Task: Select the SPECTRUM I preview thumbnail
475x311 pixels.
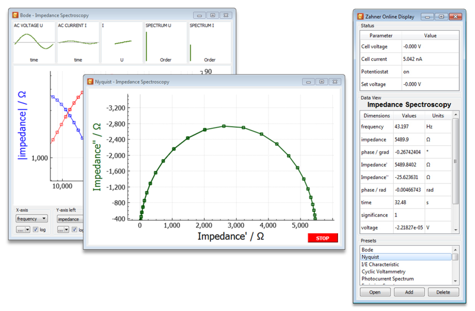Action: pyautogui.click(x=210, y=42)
